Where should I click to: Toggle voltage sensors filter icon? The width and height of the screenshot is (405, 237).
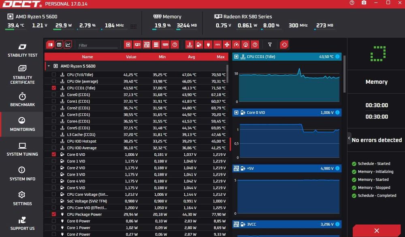click(x=199, y=45)
